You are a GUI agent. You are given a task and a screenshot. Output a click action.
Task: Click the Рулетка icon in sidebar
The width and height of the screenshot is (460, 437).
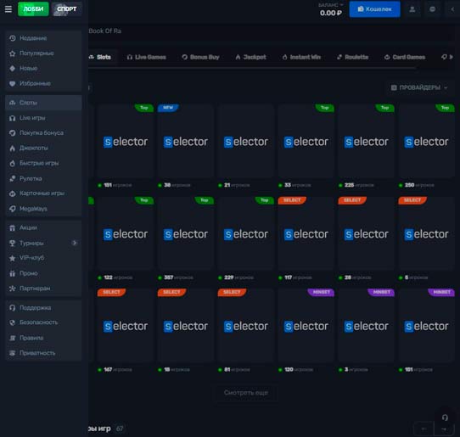[x=13, y=178]
